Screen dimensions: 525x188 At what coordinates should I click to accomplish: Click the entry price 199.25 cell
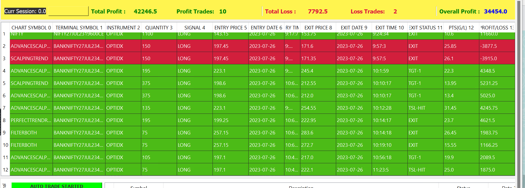pos(230,120)
